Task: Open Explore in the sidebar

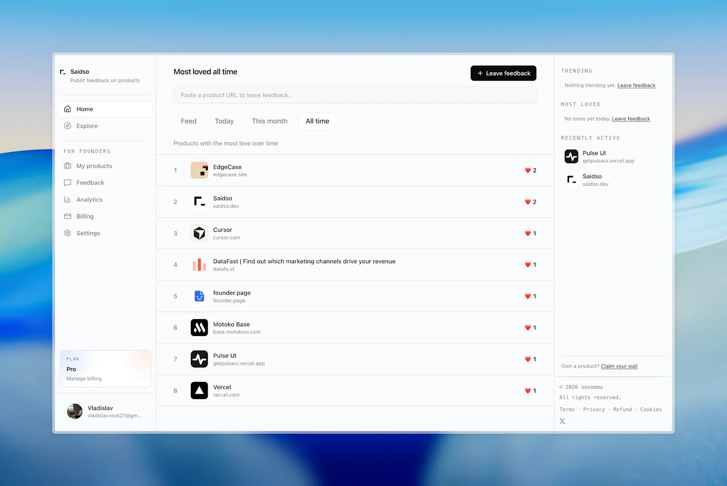Action: (105, 126)
